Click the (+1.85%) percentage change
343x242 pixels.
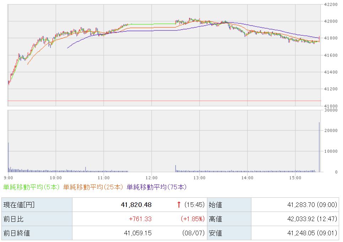coord(192,219)
